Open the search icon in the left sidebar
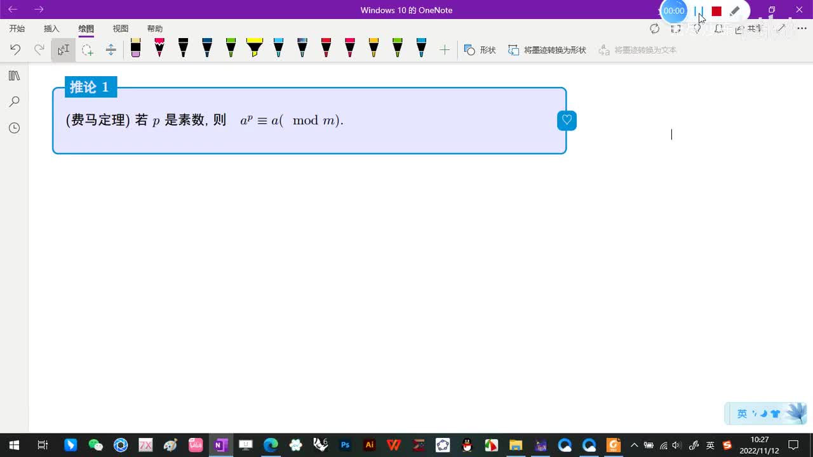 coord(14,102)
